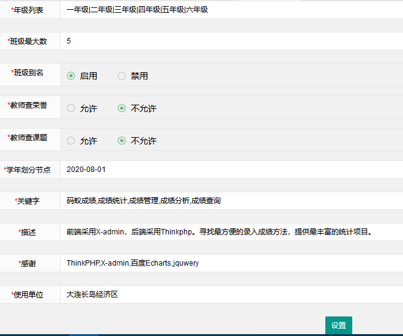Click the *班级别名 row label
The width and height of the screenshot is (403, 336).
click(29, 72)
